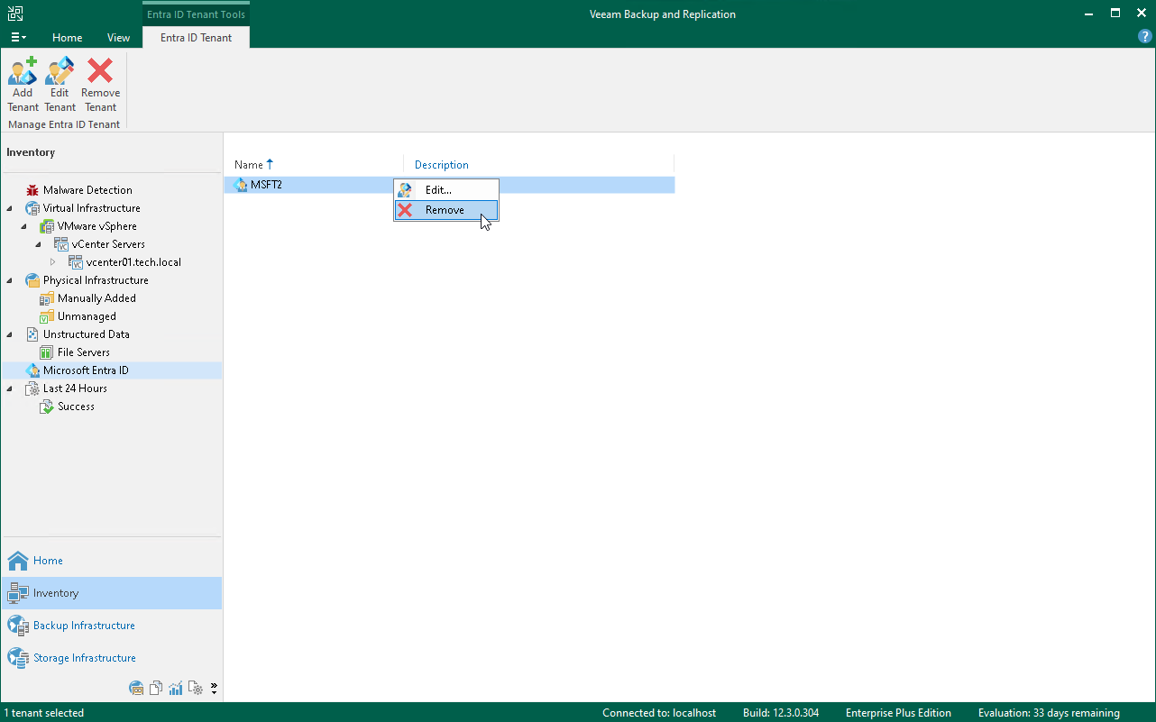Select Malware Detection in the inventory tree
Image resolution: width=1156 pixels, height=722 pixels.
87,190
